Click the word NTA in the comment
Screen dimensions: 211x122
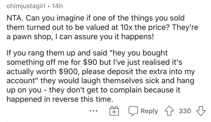click(14, 18)
